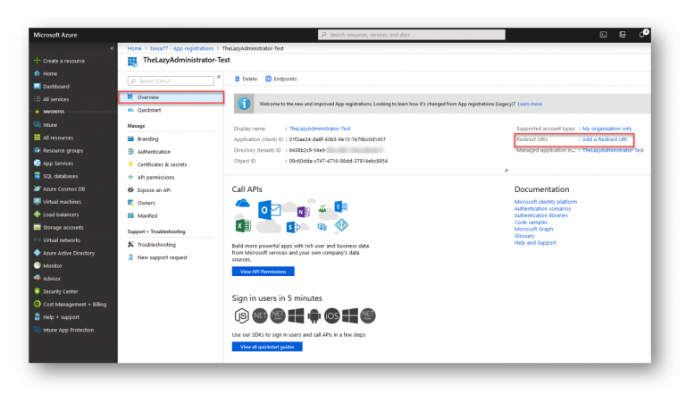Open Help and Support documentation link
Image resolution: width=686 pixels, height=411 pixels.
(535, 242)
